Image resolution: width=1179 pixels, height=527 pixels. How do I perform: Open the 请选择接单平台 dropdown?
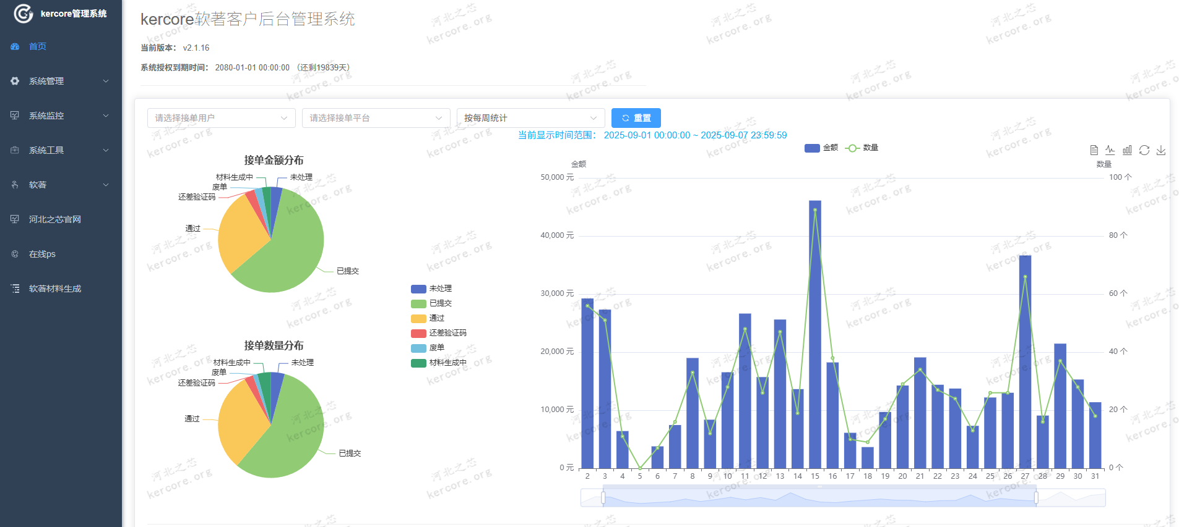[376, 118]
